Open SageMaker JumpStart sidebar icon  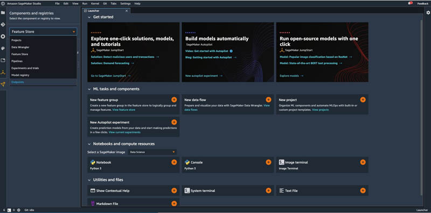coord(3,73)
